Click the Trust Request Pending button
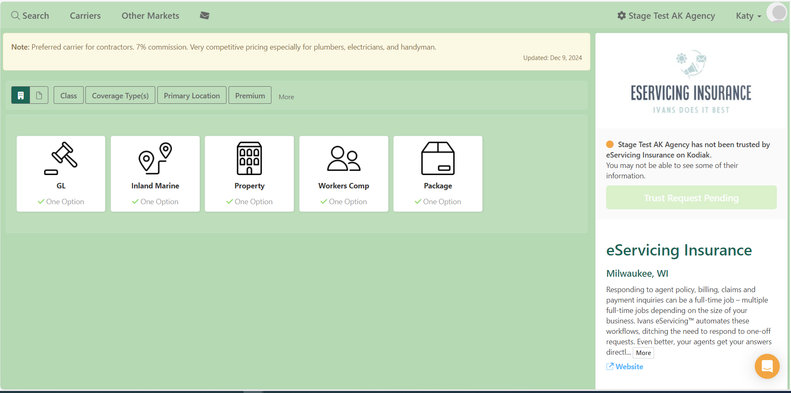The height and width of the screenshot is (393, 791). [691, 198]
